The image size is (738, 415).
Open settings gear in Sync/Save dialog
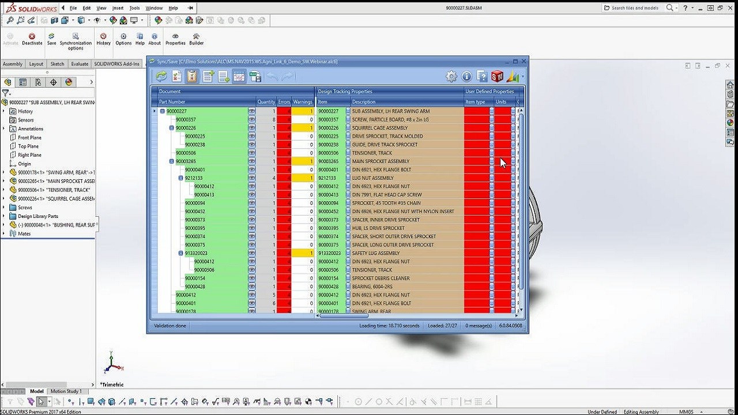(x=451, y=76)
